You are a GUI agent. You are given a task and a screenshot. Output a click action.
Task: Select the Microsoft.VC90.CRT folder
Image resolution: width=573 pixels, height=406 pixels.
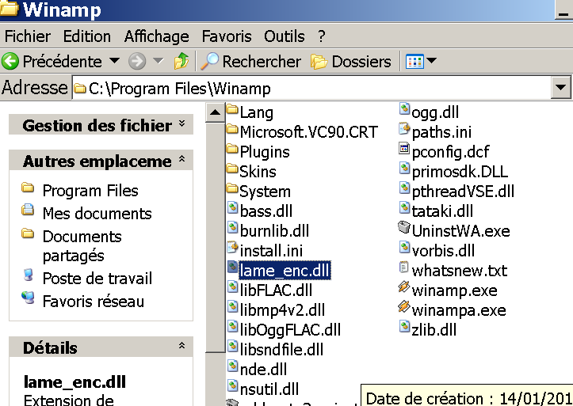pyautogui.click(x=302, y=131)
